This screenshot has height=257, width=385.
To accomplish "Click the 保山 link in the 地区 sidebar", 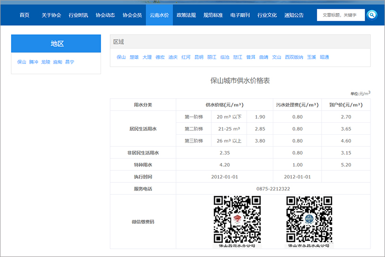I will pyautogui.click(x=22, y=62).
